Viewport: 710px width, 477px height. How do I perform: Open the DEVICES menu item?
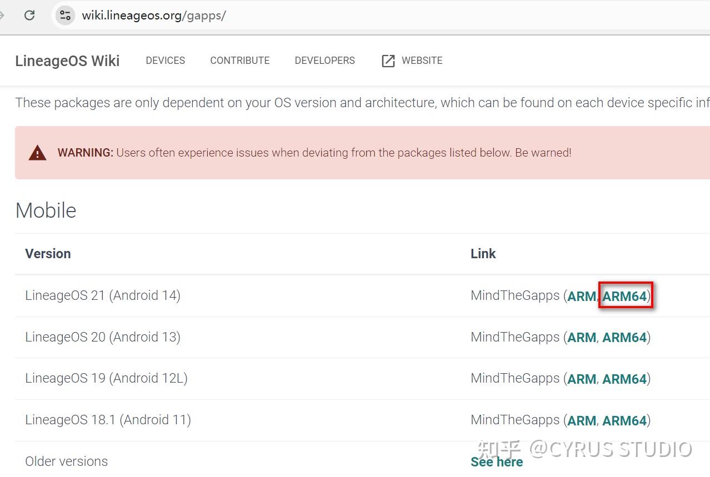(x=165, y=61)
